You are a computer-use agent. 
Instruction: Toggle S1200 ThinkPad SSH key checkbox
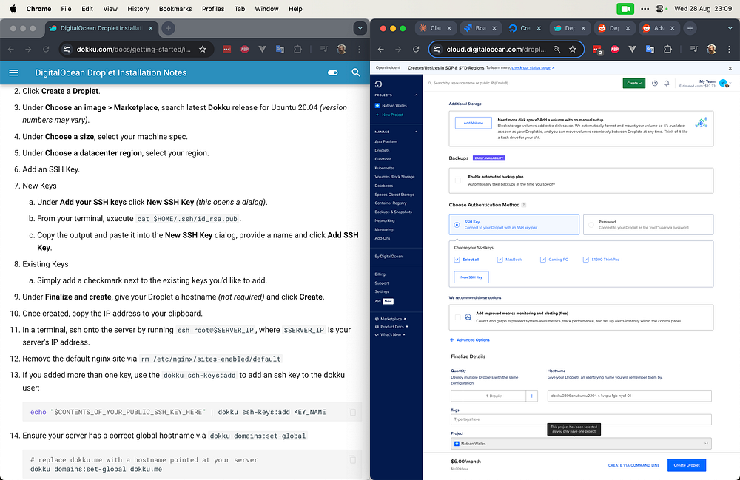tap(585, 260)
